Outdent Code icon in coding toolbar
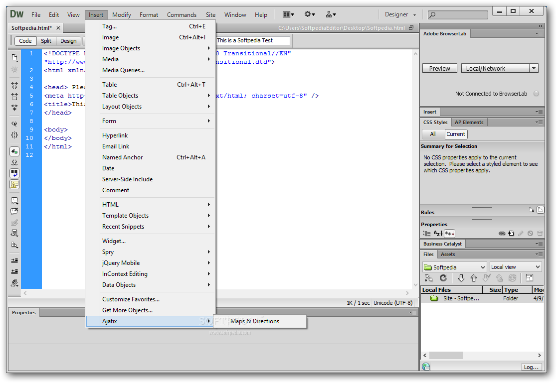The height and width of the screenshot is (383, 557). coord(14,271)
